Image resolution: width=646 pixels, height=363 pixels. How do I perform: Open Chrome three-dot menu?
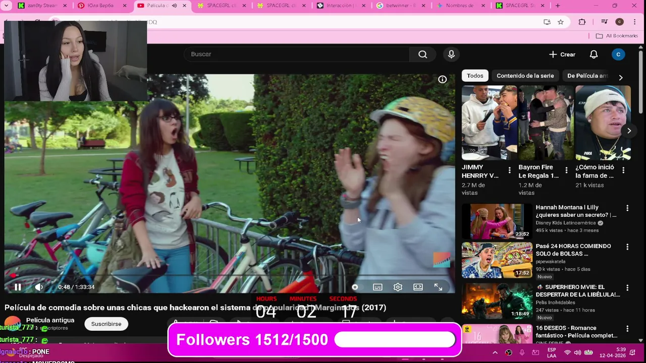coord(635,22)
